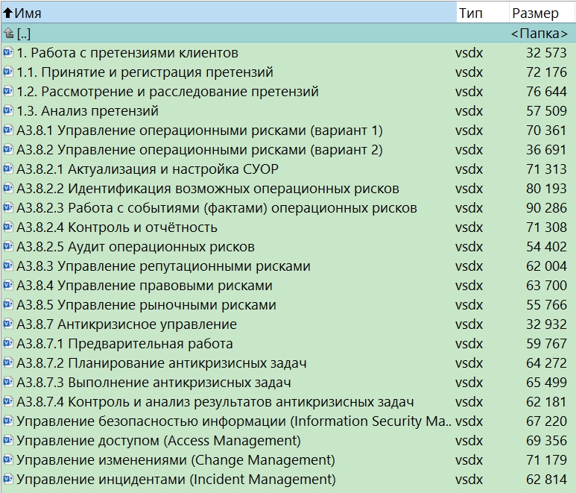Sort files by the 'Тип' column header
Screen dimensions: 576x493
[x=470, y=13]
